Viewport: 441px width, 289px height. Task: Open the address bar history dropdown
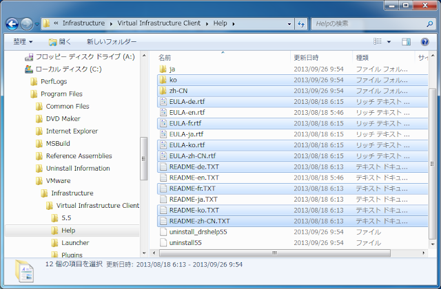pos(289,24)
